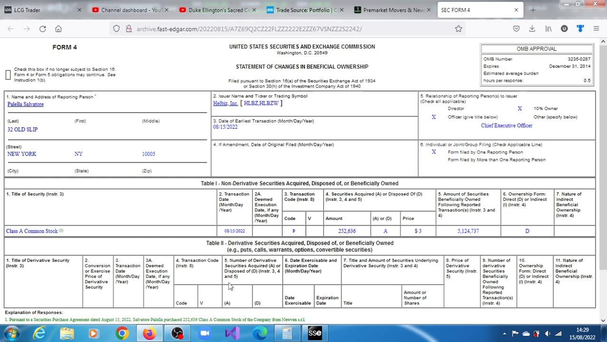Go to the browser home page

coord(58,29)
